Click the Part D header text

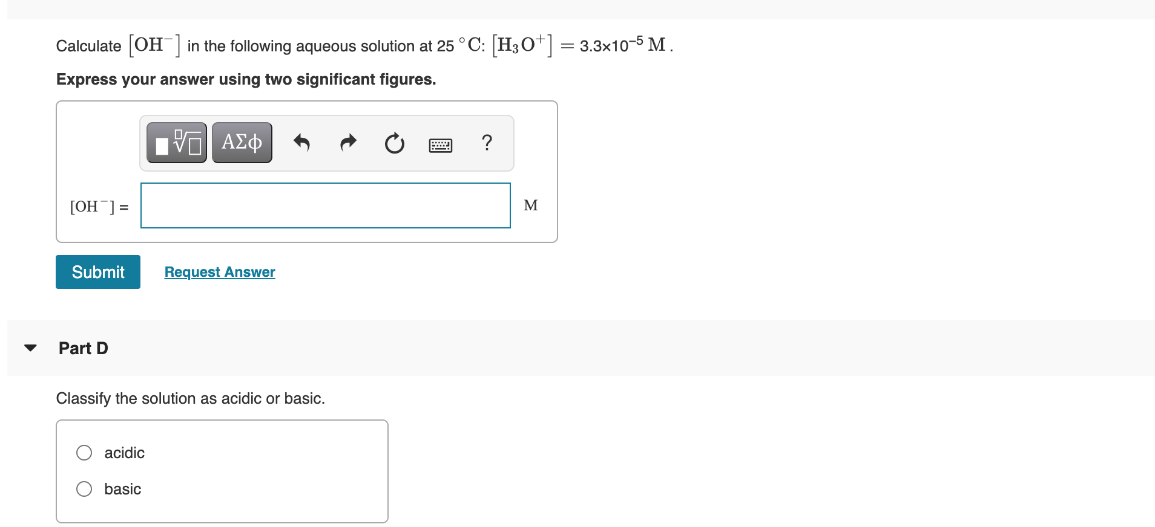tap(83, 348)
